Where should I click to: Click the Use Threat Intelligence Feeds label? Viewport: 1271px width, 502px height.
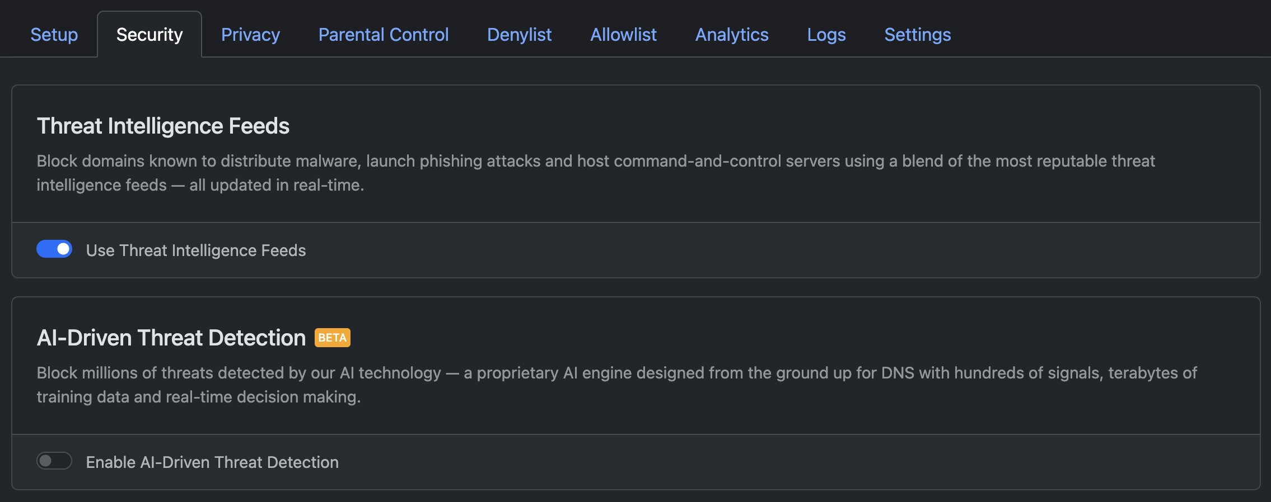(x=195, y=250)
